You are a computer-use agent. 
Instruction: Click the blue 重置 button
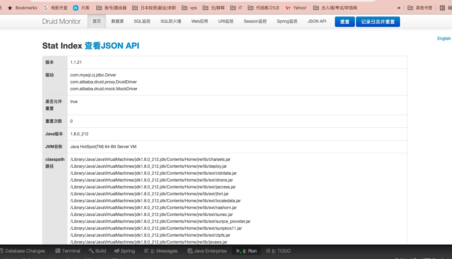[345, 22]
